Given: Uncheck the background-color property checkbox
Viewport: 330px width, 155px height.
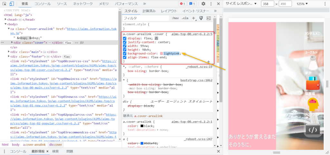Looking at the screenshot, I should click(125, 53).
